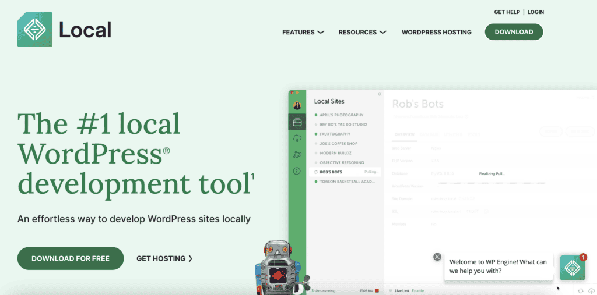Click the Download button in header
Screen dimensions: 597x295
point(514,32)
